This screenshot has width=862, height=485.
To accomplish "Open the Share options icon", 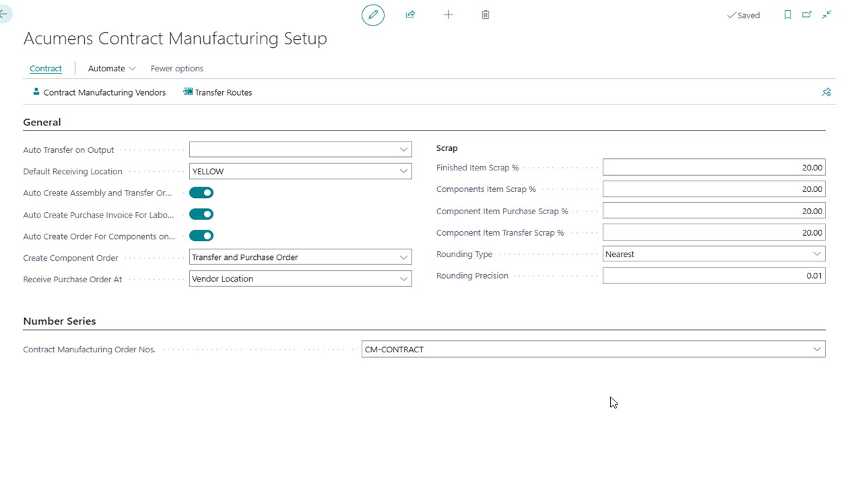I will [410, 15].
